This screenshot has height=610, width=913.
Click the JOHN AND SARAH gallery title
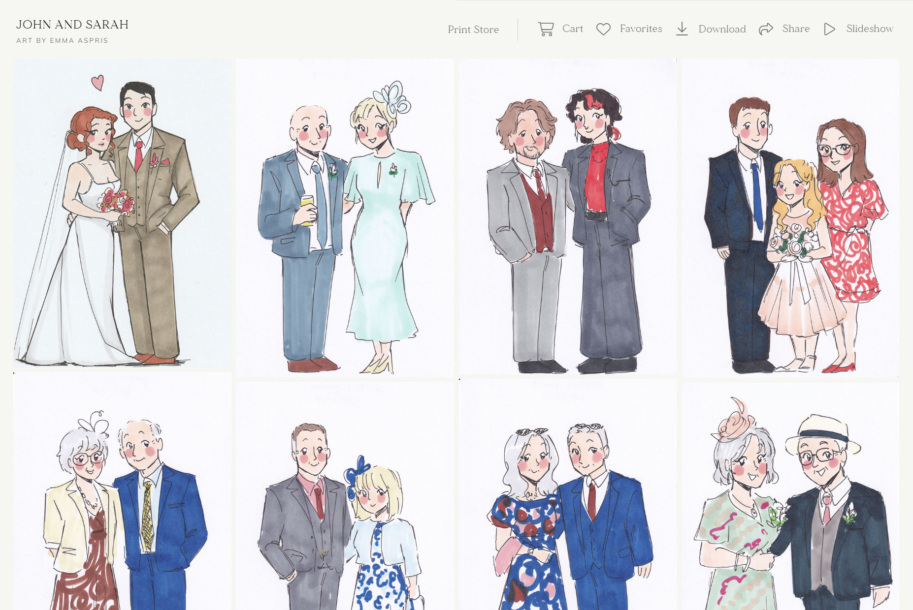[x=72, y=25]
